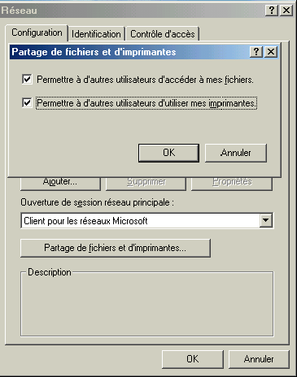Click the 'Client pour les réseaux Microsoft' combo field
Screen dimensions: 297x377
pos(146,221)
